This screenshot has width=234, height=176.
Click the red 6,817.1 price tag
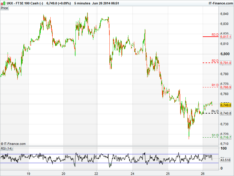coord(226,37)
